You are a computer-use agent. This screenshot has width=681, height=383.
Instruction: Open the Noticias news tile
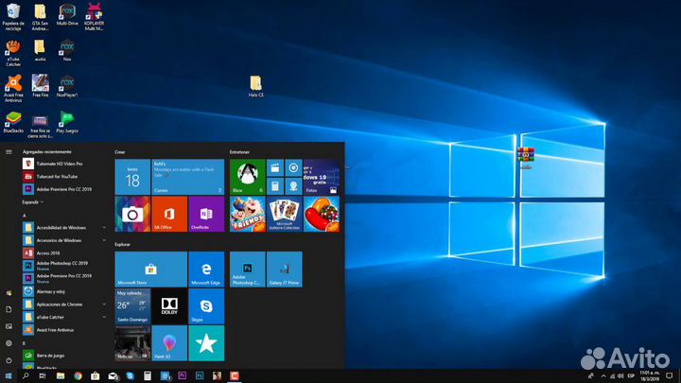coord(132,343)
